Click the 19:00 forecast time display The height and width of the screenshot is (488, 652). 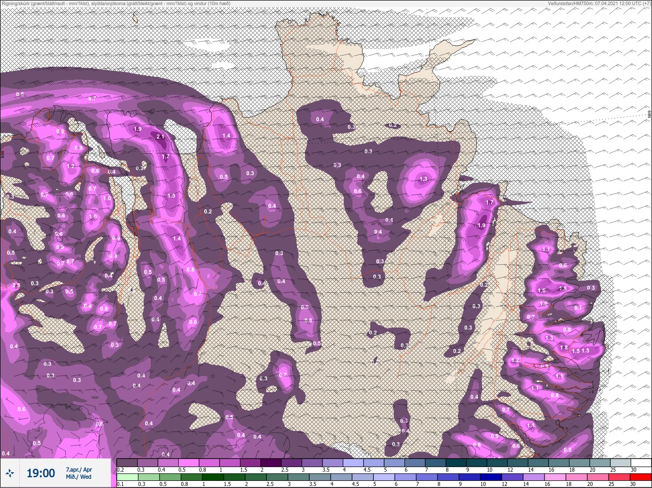coord(41,473)
